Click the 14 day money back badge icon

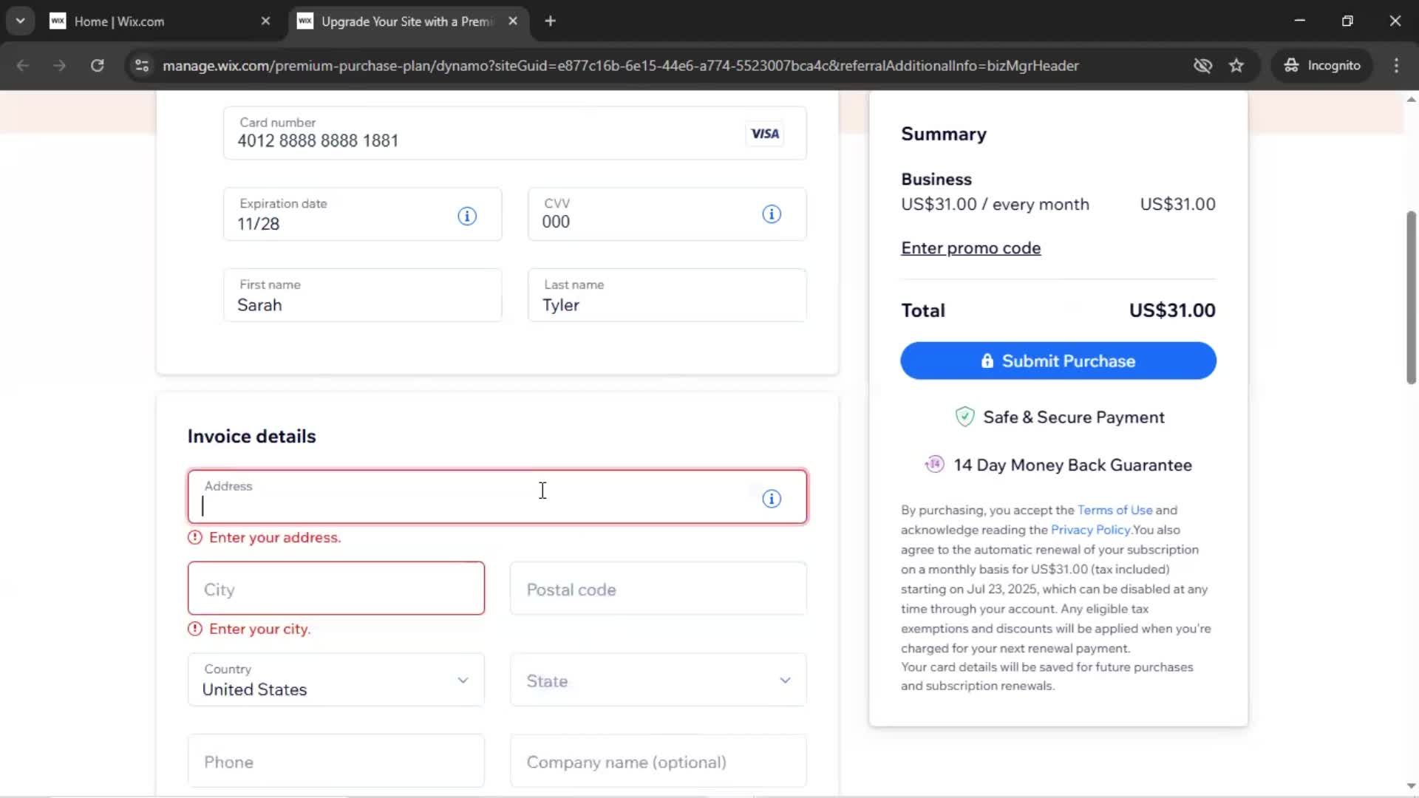935,465
